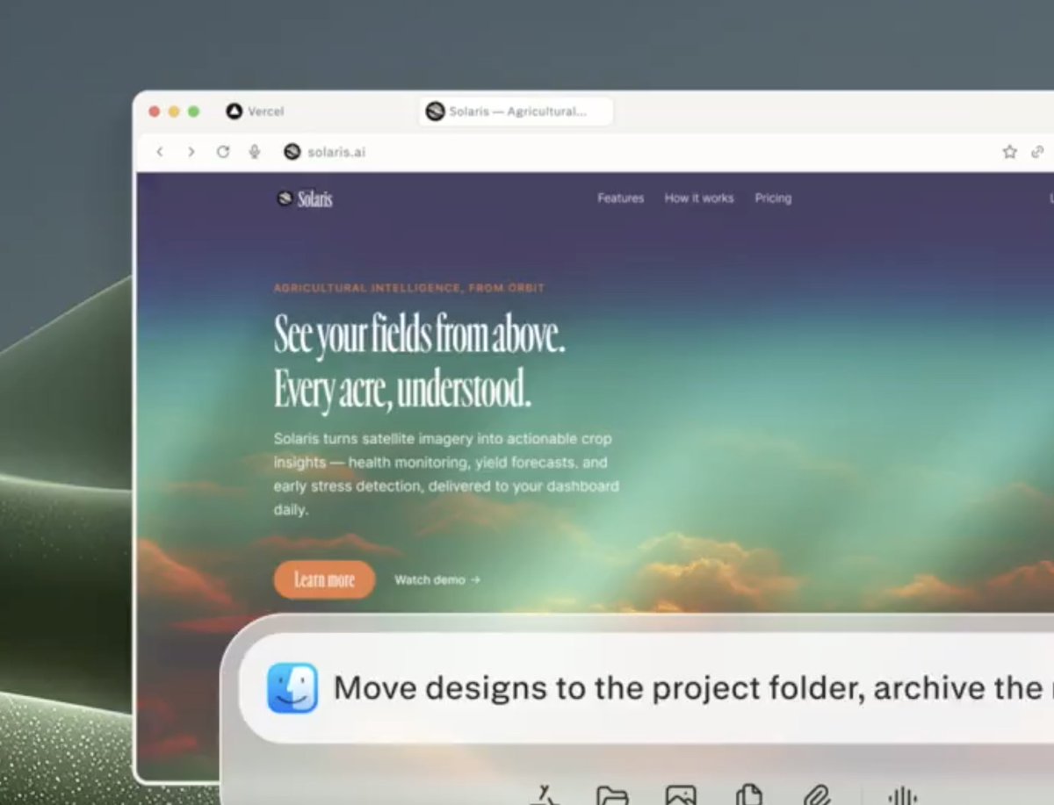Bookmark the page with the star icon
1054x805 pixels.
point(1009,152)
